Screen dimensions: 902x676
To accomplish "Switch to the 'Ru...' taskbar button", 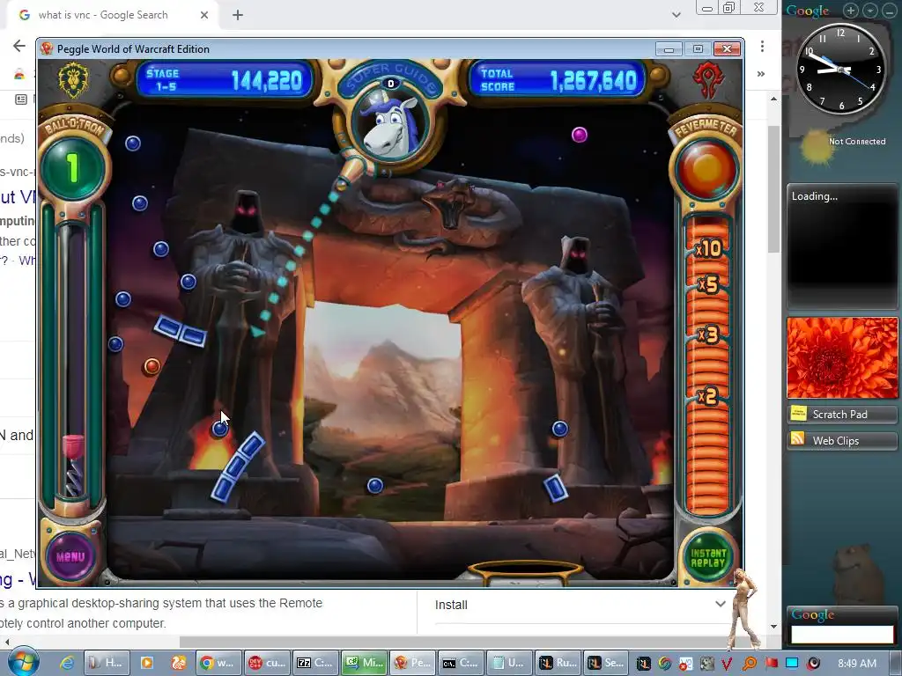I will pyautogui.click(x=558, y=663).
